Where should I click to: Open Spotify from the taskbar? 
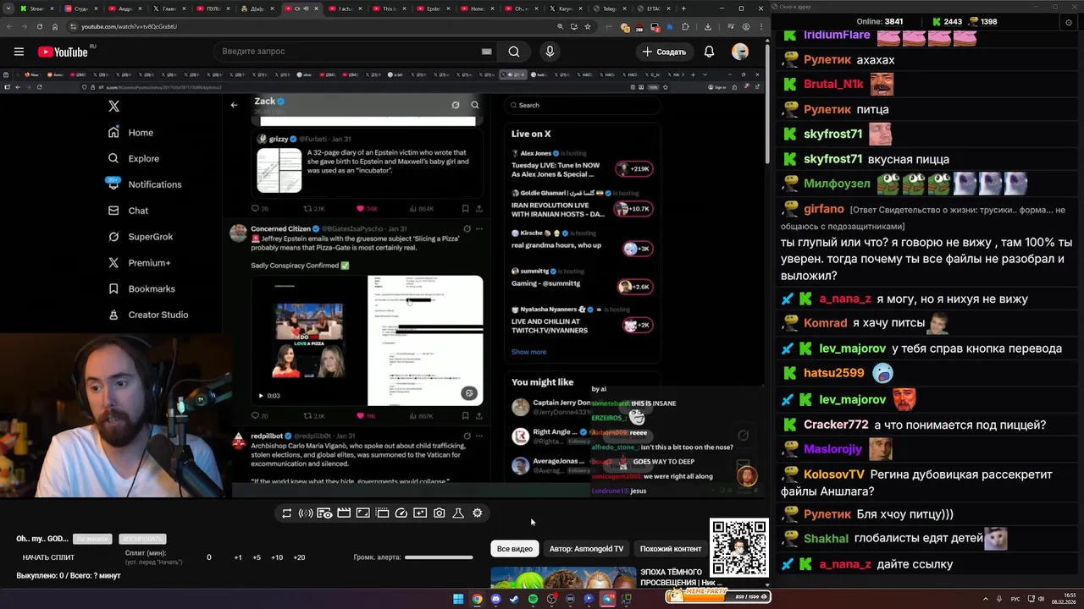[533, 599]
